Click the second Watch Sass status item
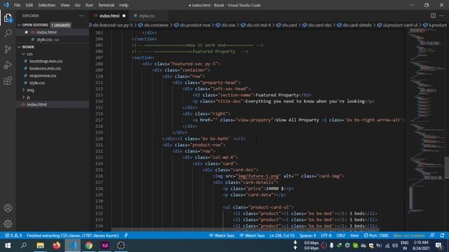 tap(252, 235)
